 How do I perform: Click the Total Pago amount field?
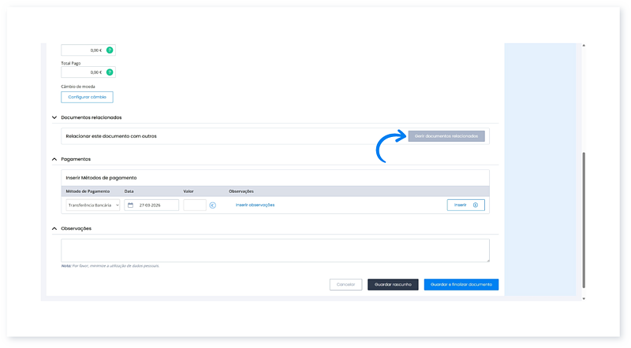click(x=82, y=72)
